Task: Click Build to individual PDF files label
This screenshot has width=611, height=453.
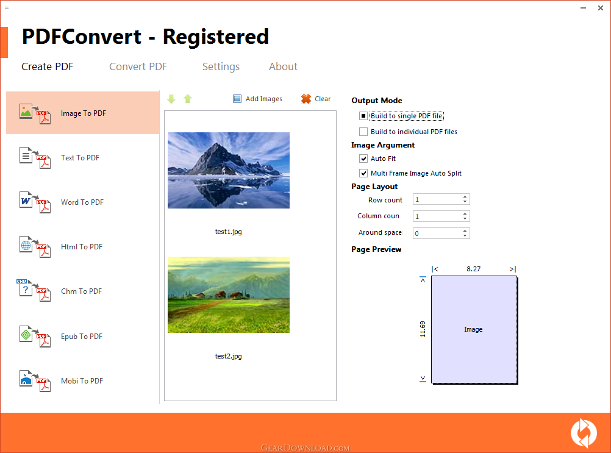Action: [414, 132]
